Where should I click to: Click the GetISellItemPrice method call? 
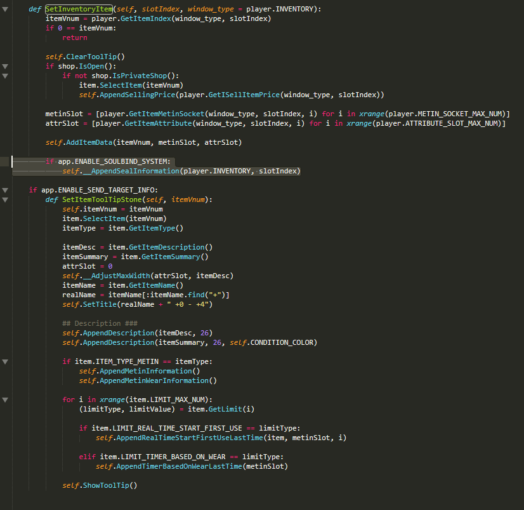[244, 95]
